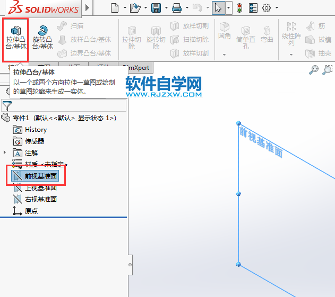Choose the Swept Boss (扫描) tool

(70, 26)
